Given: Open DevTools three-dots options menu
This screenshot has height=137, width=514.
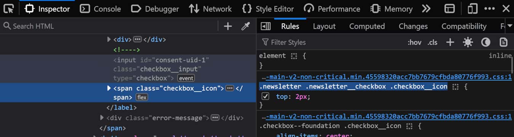Looking at the screenshot, I should click(490, 9).
